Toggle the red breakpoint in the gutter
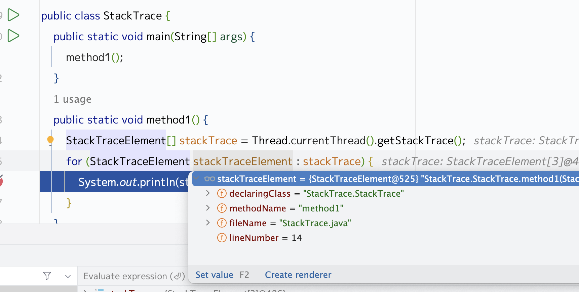This screenshot has height=292, width=579. pos(1,182)
